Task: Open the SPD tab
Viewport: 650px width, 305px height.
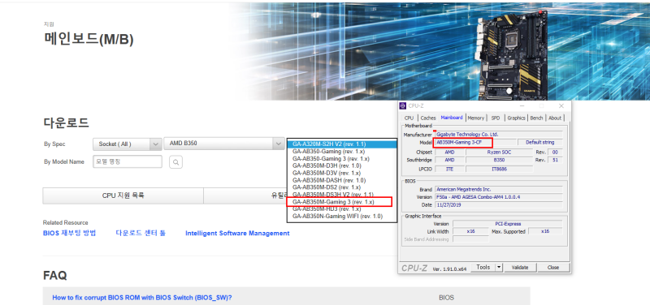Action: [x=496, y=118]
